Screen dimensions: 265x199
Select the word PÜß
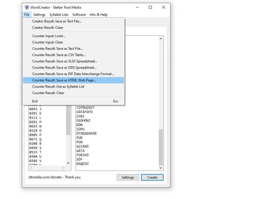(79, 138)
